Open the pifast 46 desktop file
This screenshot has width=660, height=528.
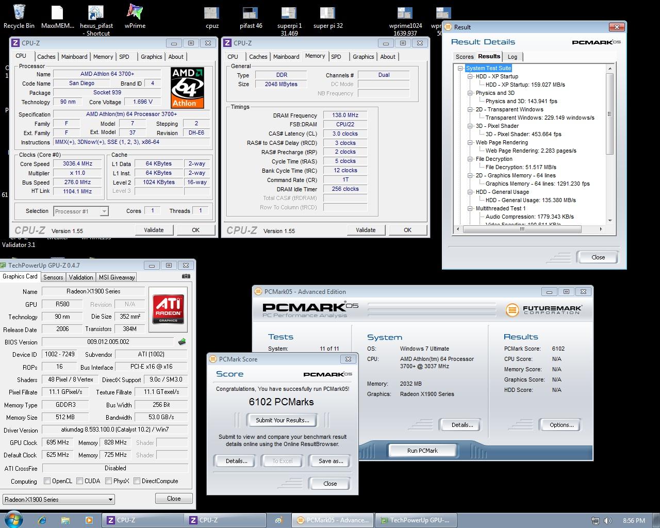point(251,16)
